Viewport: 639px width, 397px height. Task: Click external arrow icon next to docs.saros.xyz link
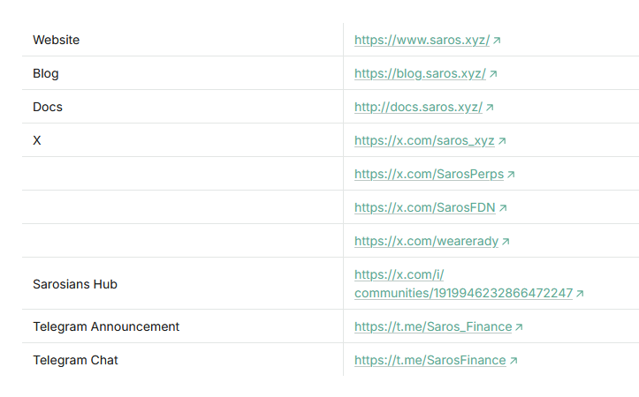[490, 108]
